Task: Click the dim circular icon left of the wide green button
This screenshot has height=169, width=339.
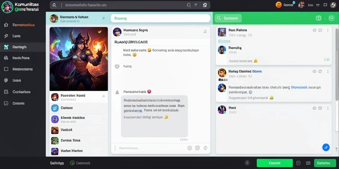Action: click(247, 163)
